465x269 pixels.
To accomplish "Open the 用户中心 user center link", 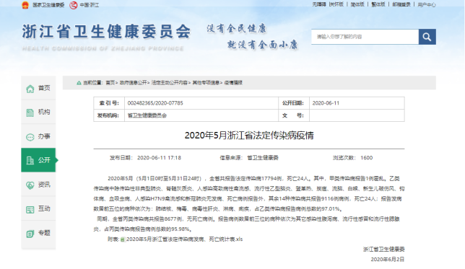I will click(427, 5).
